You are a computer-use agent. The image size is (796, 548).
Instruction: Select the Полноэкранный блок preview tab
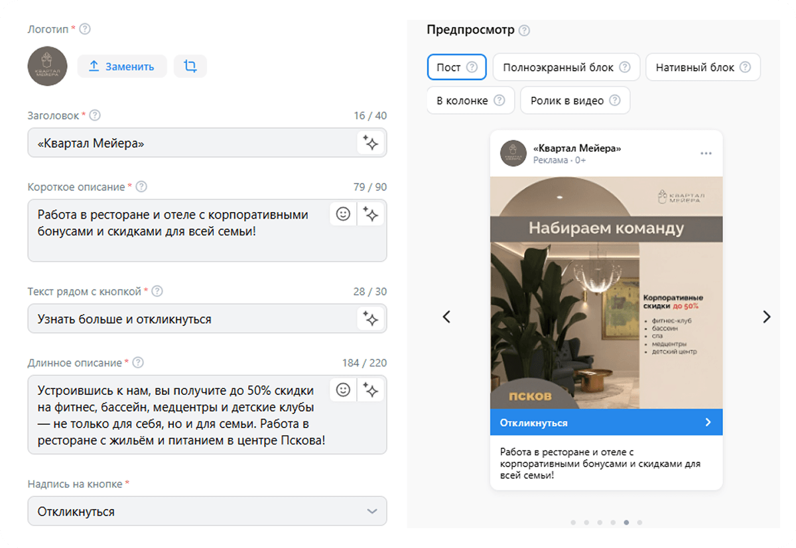(x=566, y=67)
